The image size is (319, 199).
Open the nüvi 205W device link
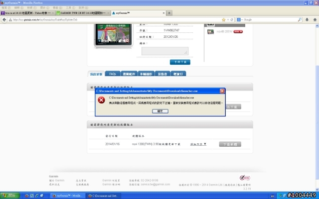224,32
